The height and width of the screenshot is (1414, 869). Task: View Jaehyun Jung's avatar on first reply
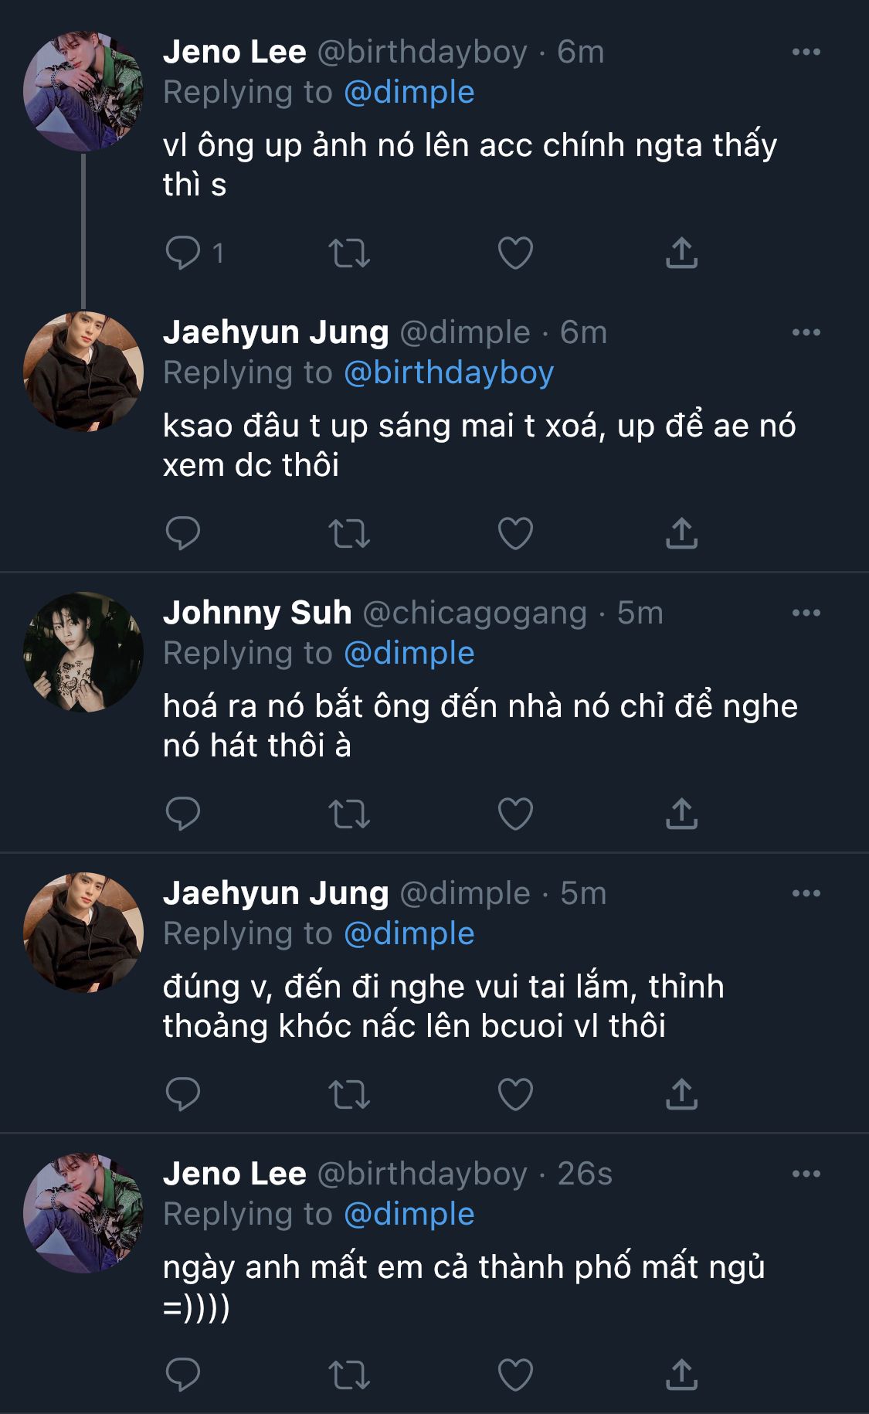[x=83, y=371]
